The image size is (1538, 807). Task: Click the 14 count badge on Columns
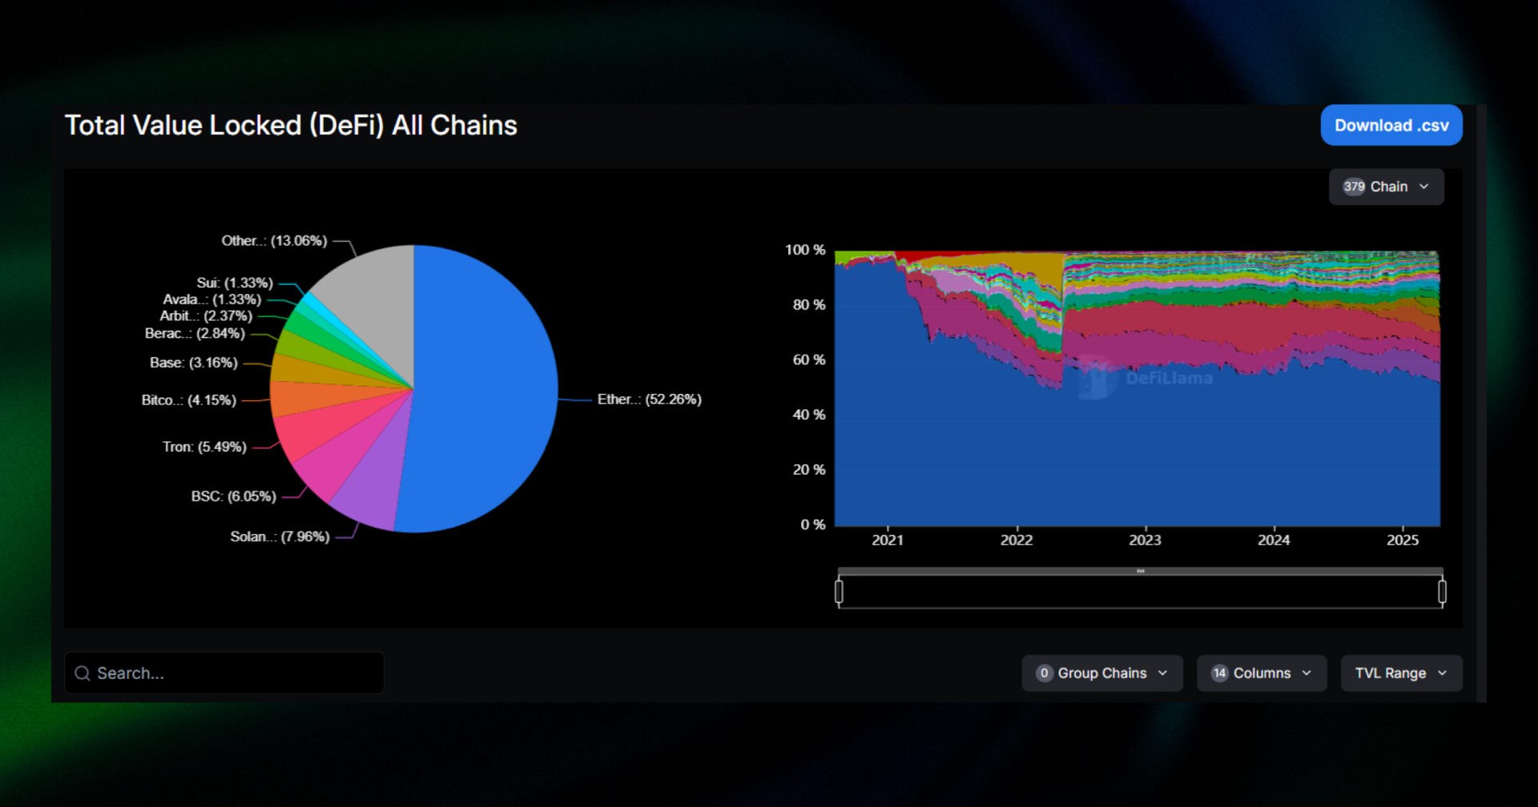pyautogui.click(x=1219, y=673)
